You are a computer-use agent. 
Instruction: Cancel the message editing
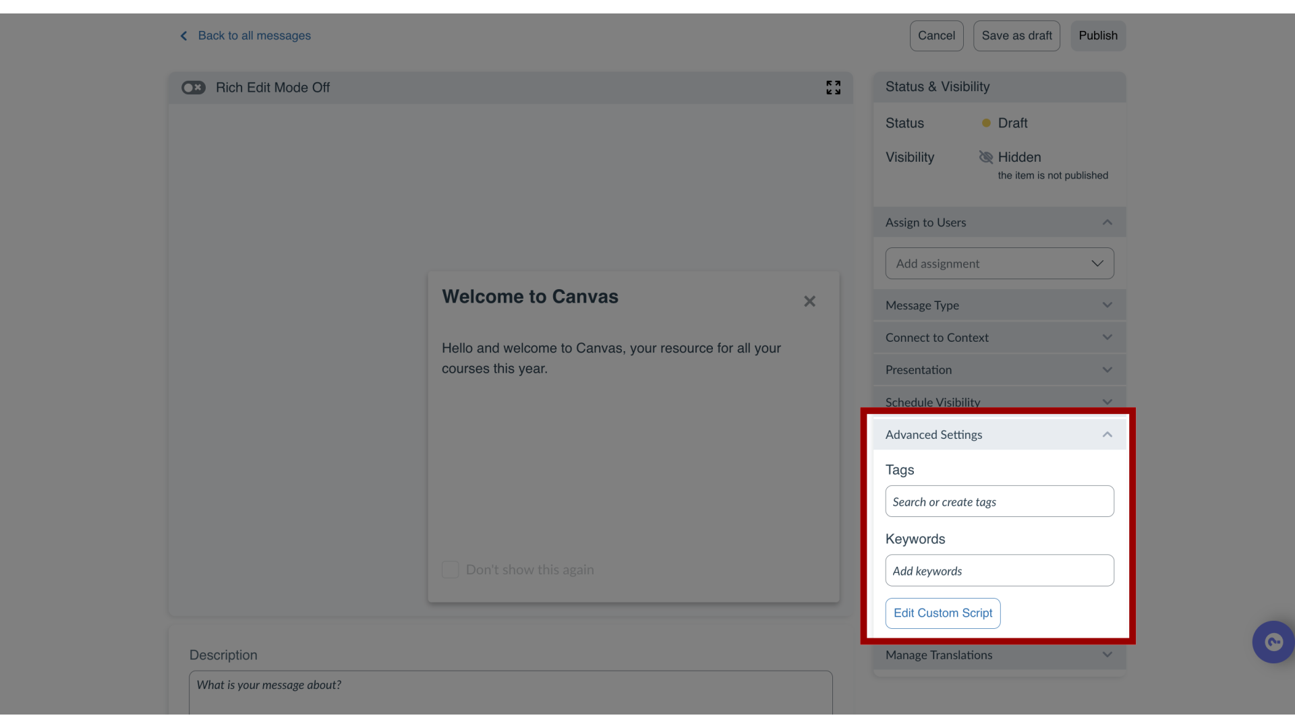[x=936, y=36]
